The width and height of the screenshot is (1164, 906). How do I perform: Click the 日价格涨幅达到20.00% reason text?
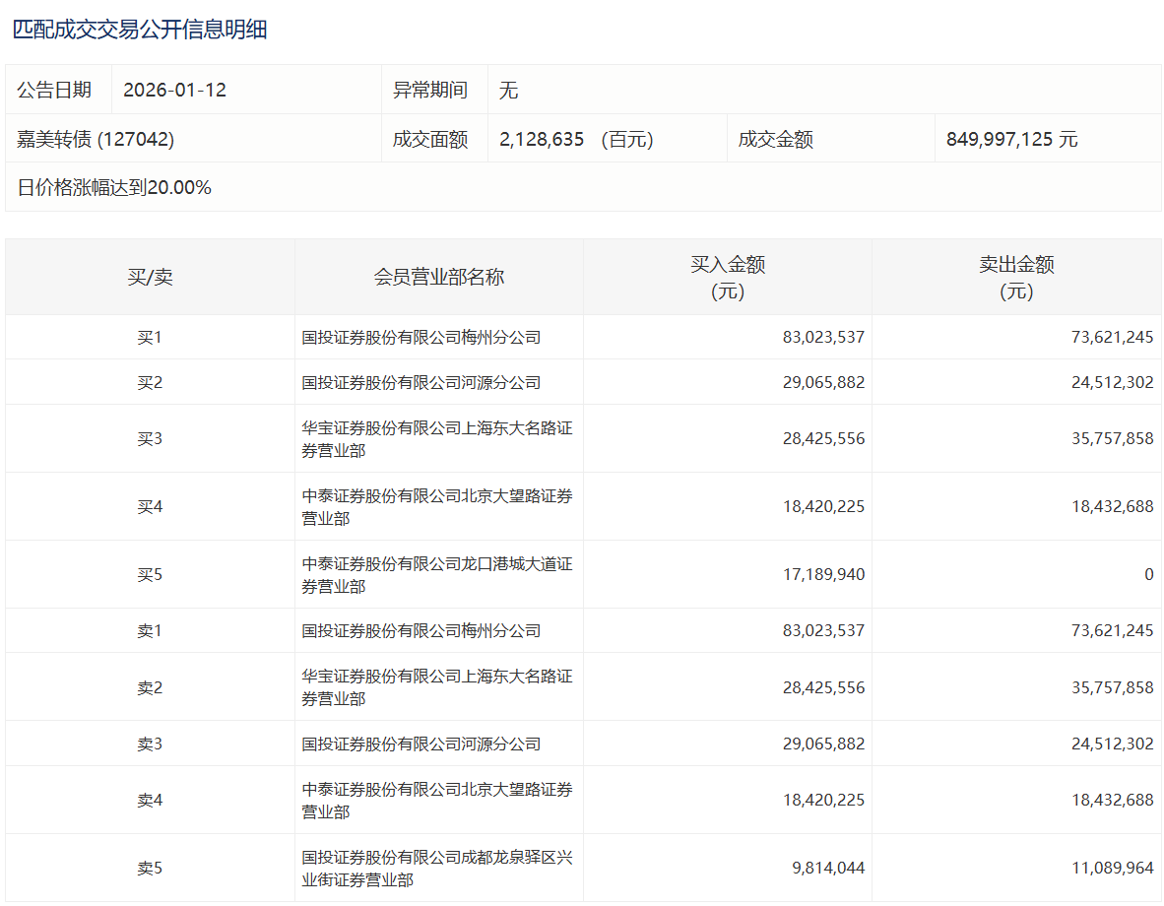pos(114,187)
